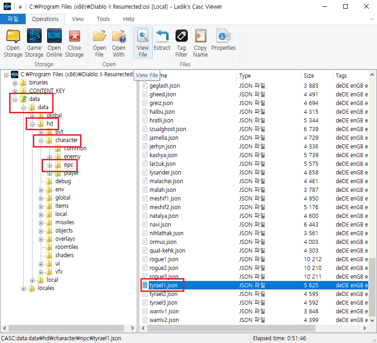Click tree pane scroll-right arrow
The height and width of the screenshot is (343, 377).
pos(133,328)
